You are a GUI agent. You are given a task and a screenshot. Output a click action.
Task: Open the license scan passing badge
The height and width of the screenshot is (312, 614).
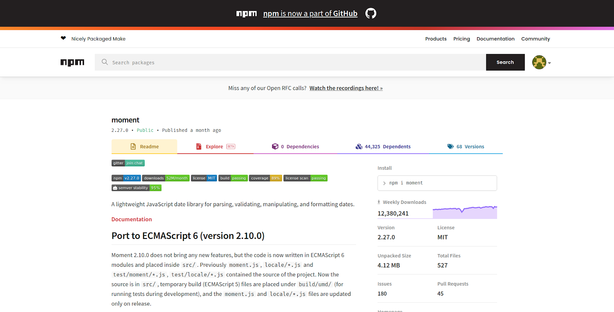point(305,178)
